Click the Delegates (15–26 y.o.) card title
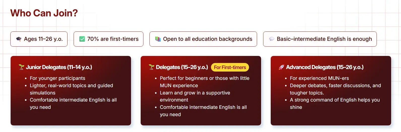 (x=182, y=67)
